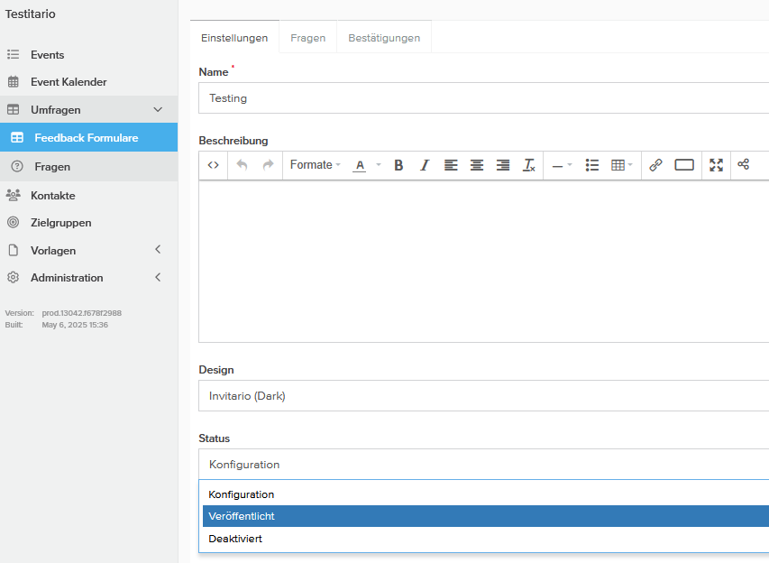Click the redo arrow in toolbar

268,165
